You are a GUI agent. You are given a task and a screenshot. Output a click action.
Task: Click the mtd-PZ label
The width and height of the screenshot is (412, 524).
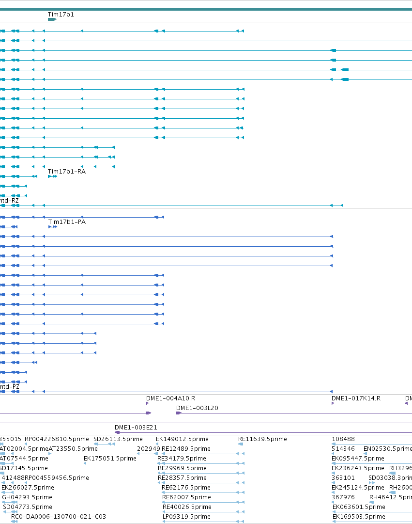pyautogui.click(x=9, y=387)
